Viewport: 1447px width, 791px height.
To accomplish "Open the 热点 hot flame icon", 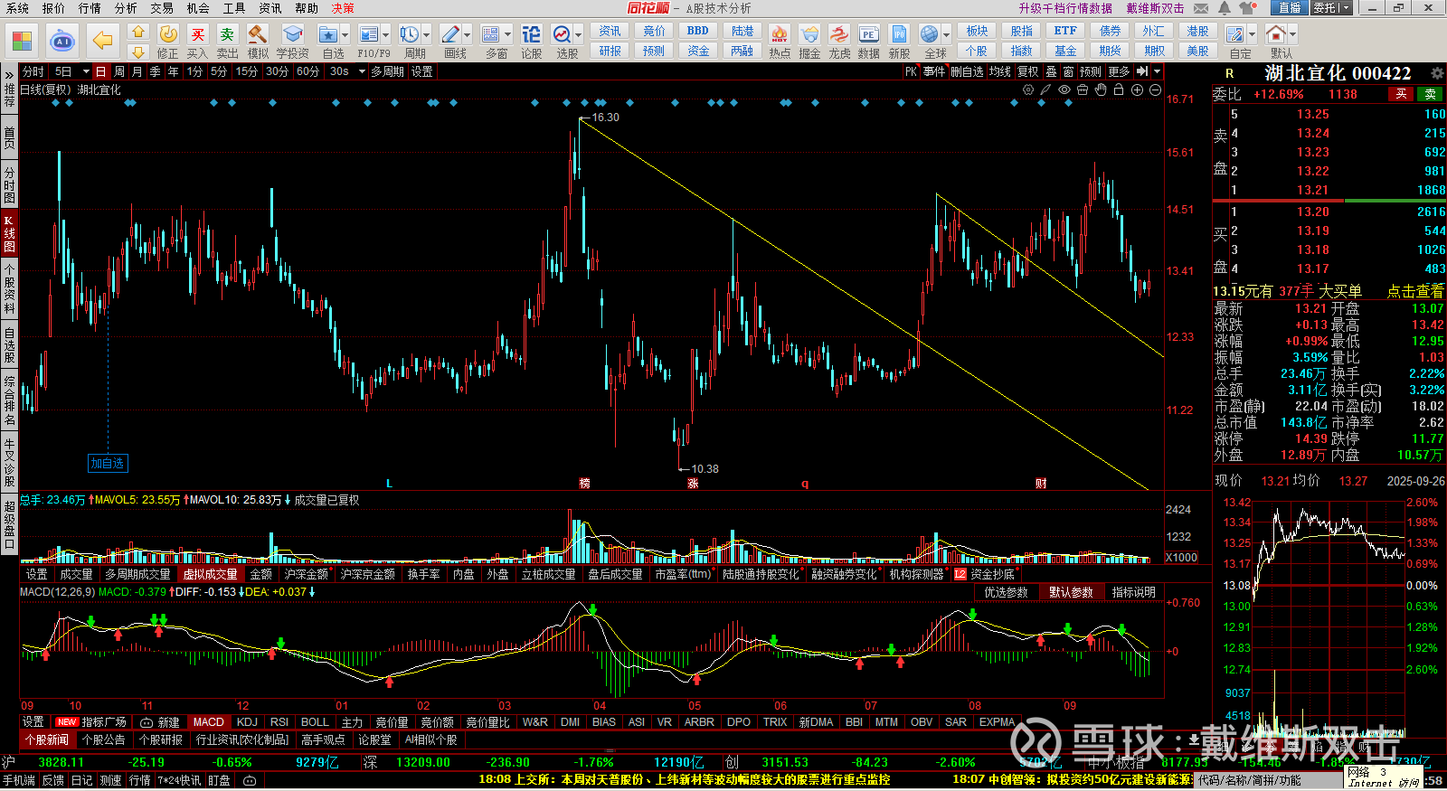I will [779, 34].
